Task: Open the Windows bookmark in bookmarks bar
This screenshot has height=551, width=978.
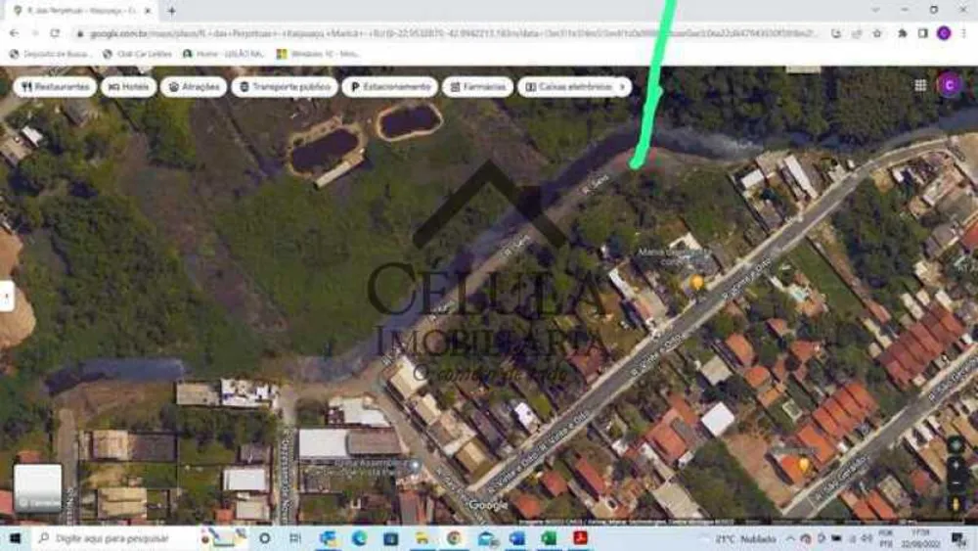Action: (318, 54)
